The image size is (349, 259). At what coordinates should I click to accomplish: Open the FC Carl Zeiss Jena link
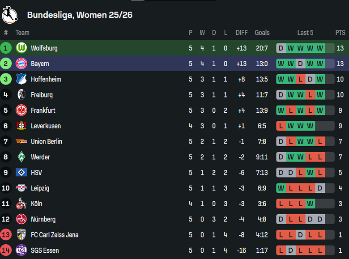pyautogui.click(x=54, y=235)
